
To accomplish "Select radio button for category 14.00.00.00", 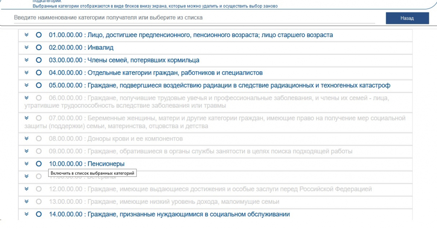I will click(39, 214).
